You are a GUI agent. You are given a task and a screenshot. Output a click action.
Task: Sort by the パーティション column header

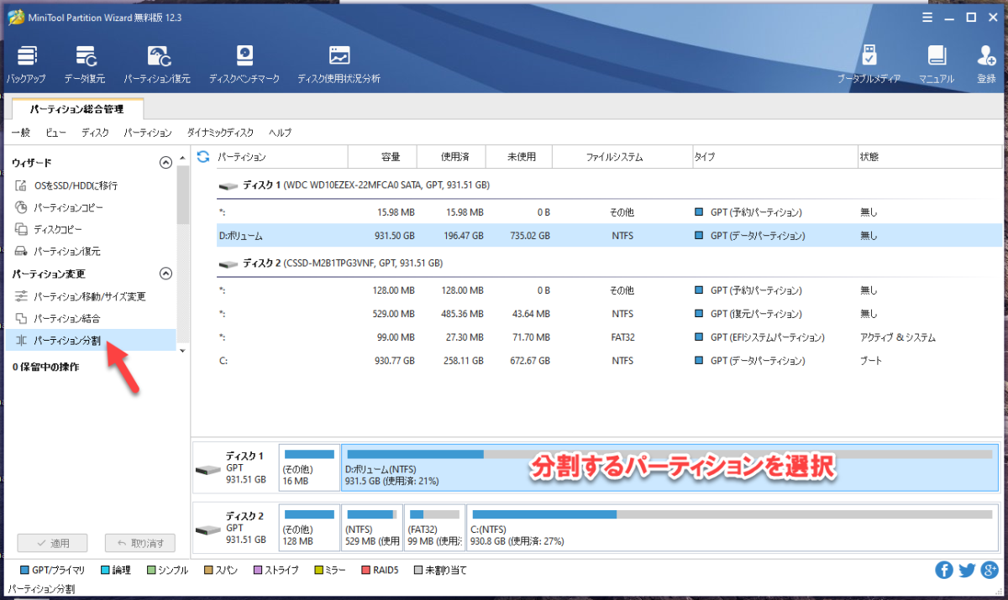tap(281, 157)
